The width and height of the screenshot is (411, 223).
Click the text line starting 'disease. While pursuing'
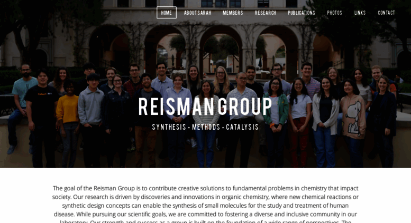[x=205, y=214]
